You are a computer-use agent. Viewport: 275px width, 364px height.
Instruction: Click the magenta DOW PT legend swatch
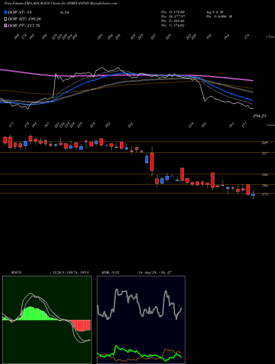coord(6,25)
